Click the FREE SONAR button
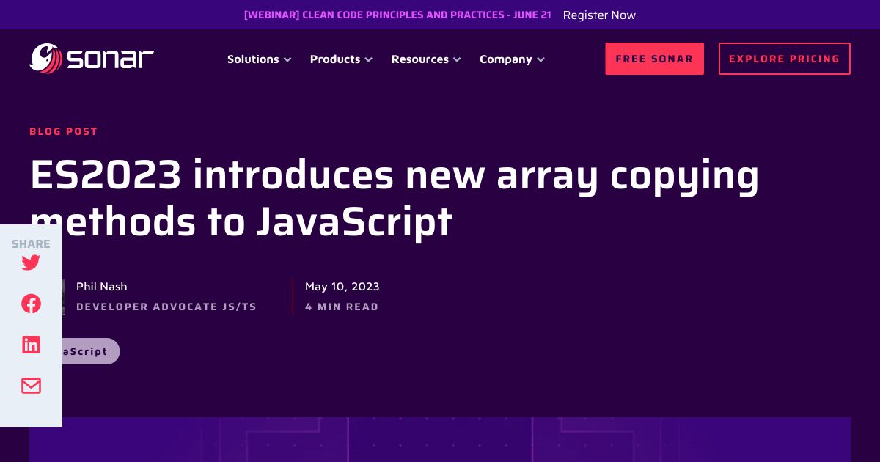880x462 pixels. pos(654,59)
